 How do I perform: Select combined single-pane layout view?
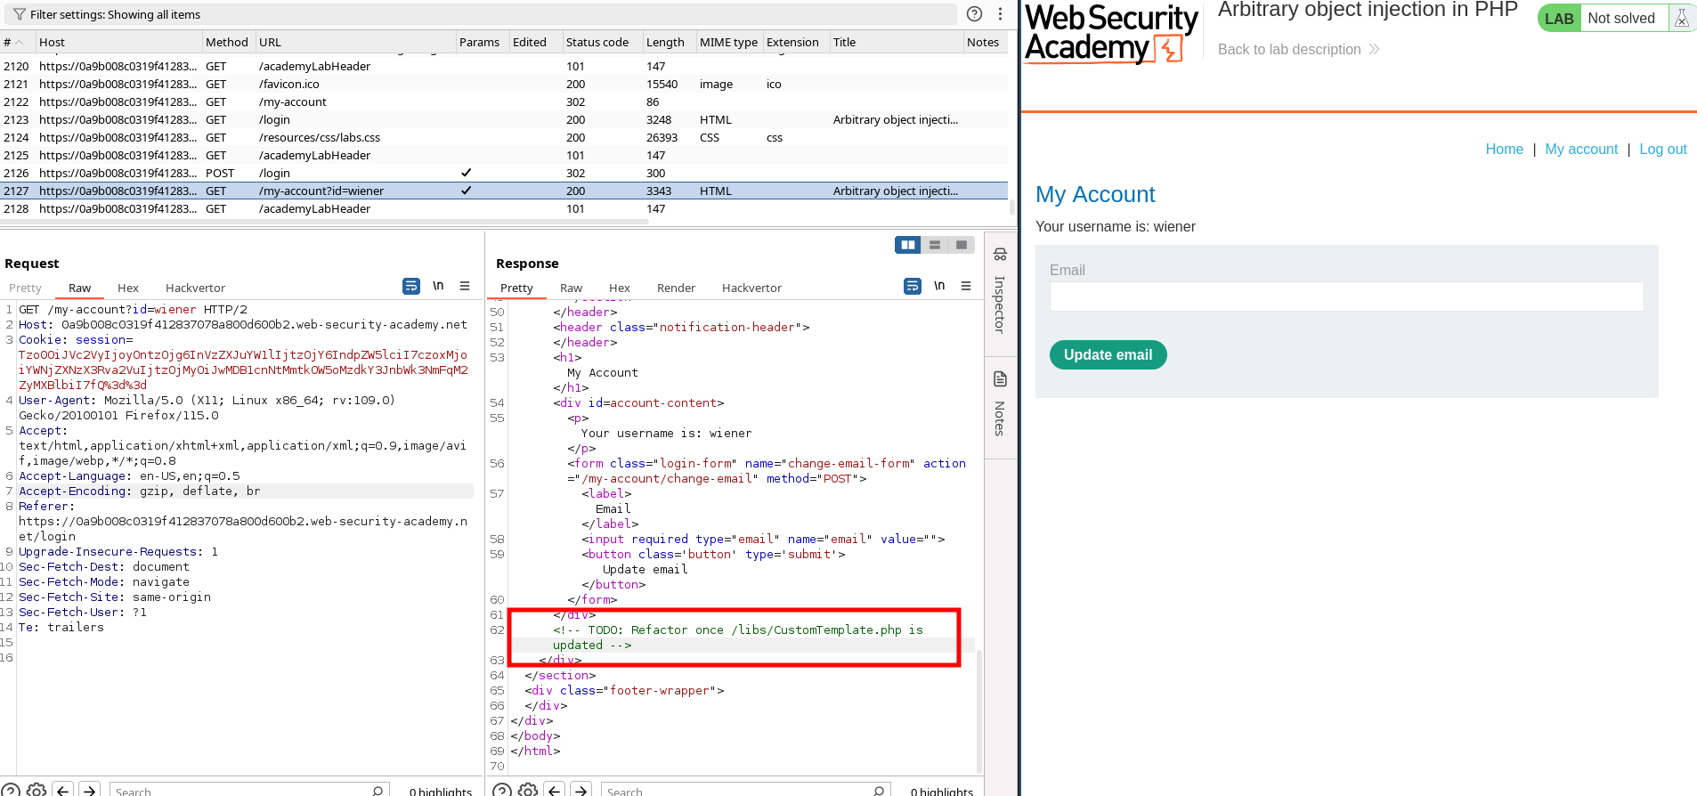tap(962, 245)
